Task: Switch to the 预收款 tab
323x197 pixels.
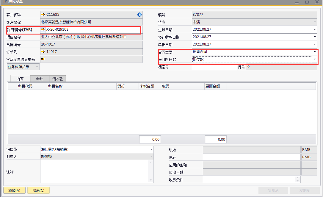Action: (57, 79)
